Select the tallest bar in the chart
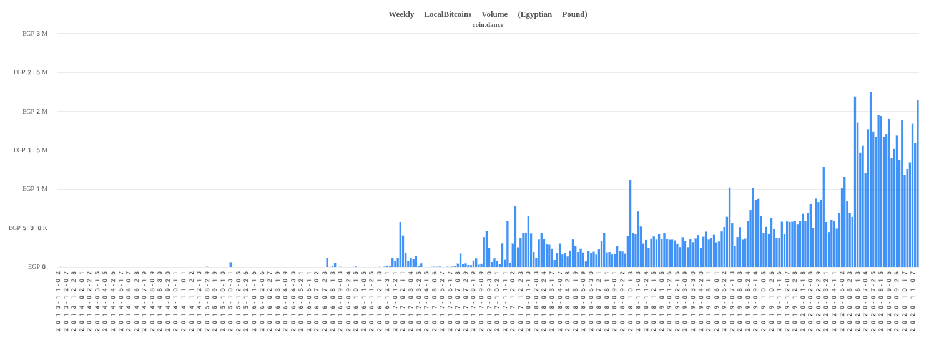 (870, 181)
